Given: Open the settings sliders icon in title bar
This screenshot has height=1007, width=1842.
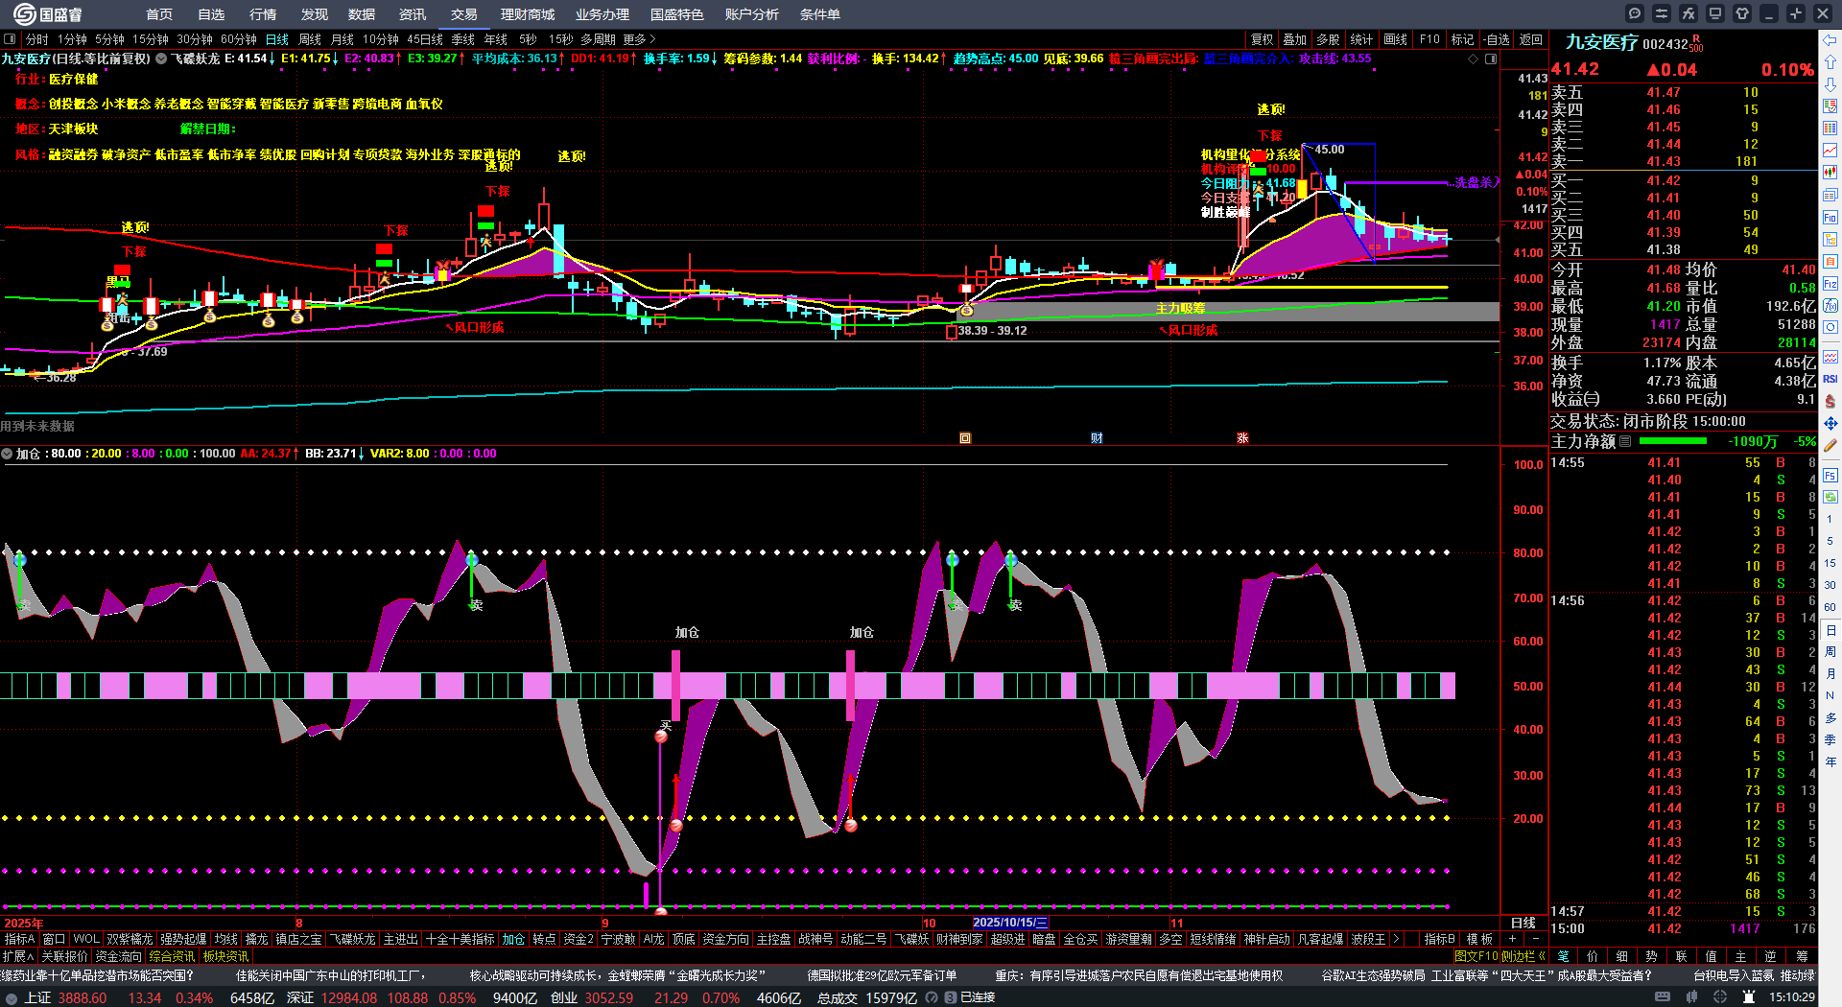Looking at the screenshot, I should tap(1662, 13).
